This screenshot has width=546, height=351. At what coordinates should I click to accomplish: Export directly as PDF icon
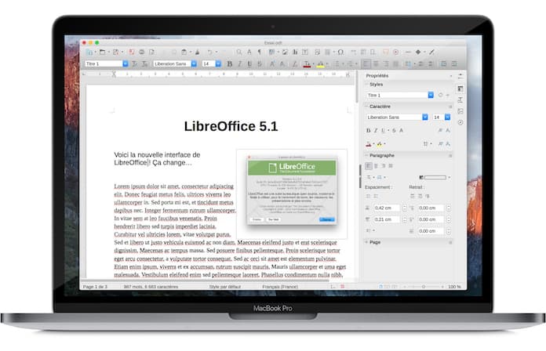coord(132,52)
